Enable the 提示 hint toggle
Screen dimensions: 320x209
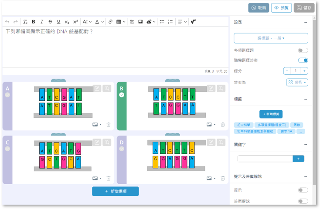click(303, 190)
